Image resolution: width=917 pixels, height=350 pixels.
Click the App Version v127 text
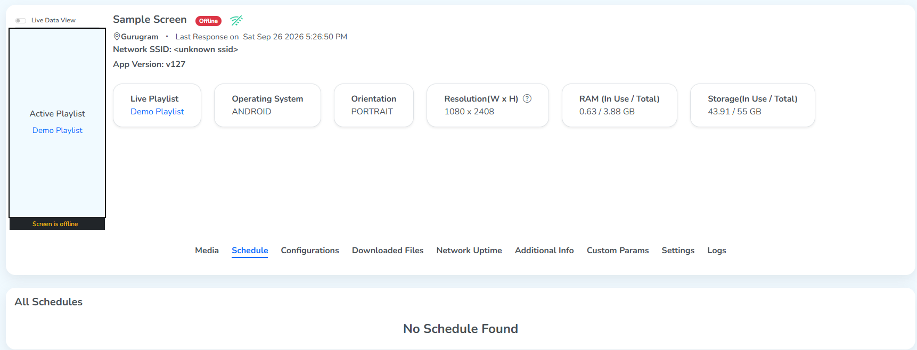pos(149,64)
